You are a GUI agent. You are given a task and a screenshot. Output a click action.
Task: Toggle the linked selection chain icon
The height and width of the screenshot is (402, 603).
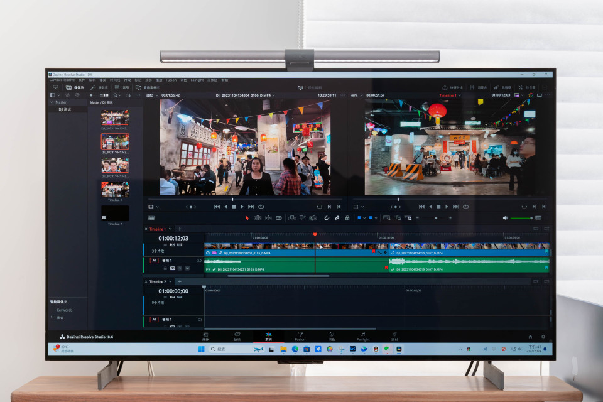coord(337,218)
